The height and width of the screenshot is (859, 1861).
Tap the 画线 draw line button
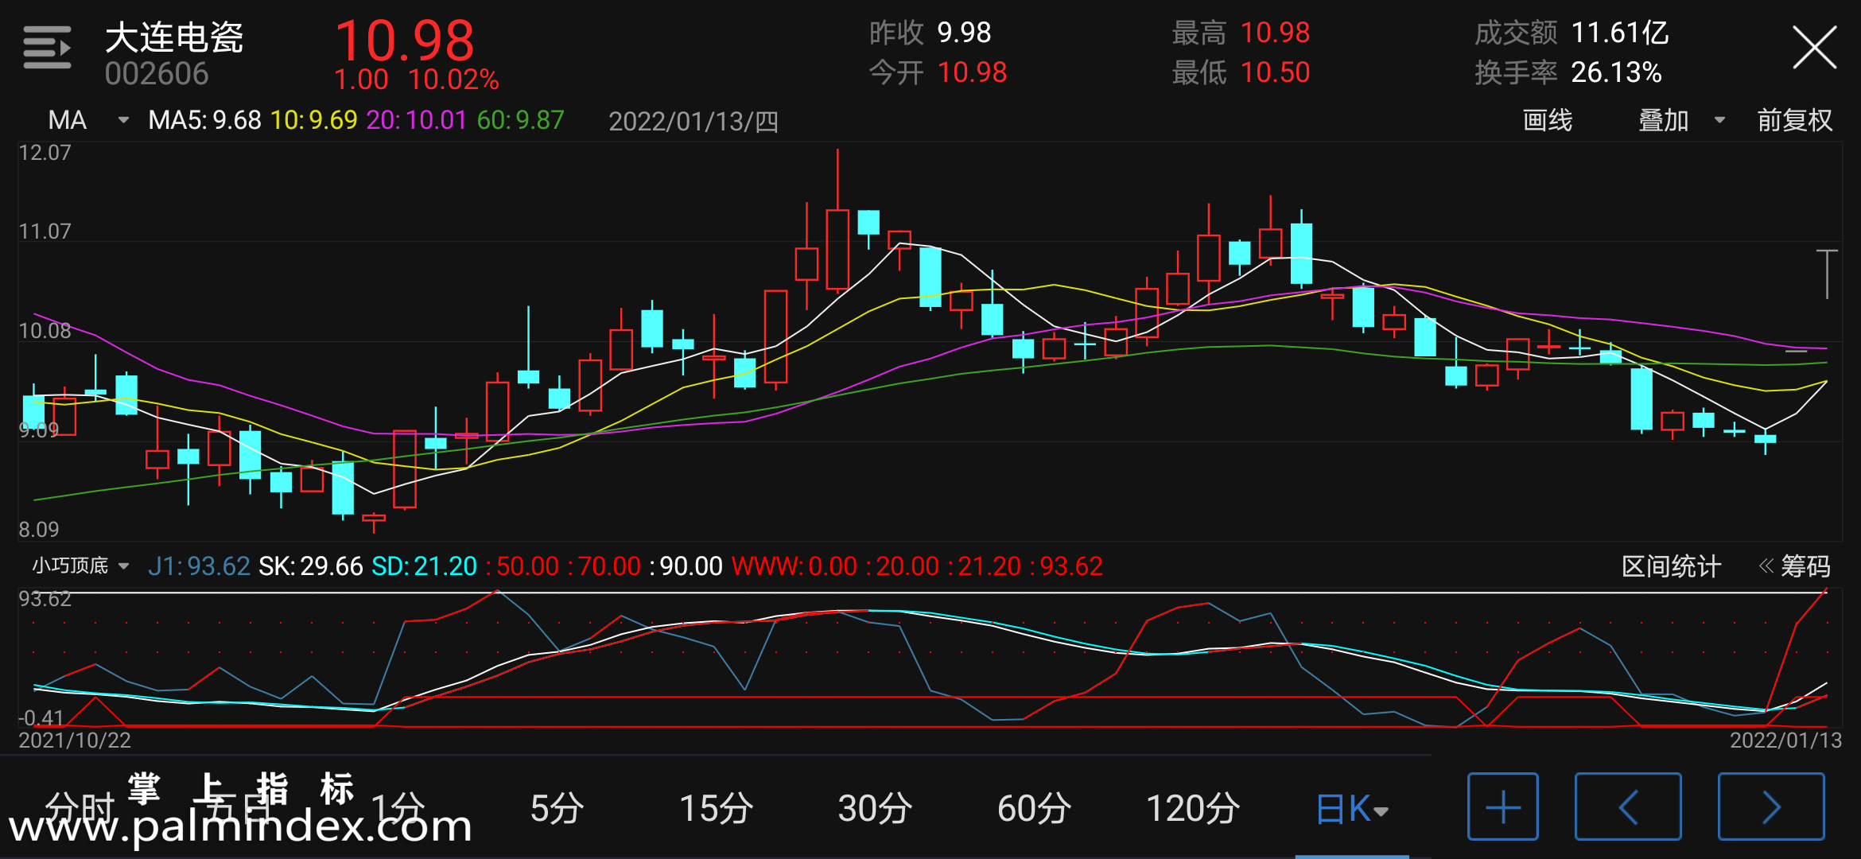point(1547,120)
